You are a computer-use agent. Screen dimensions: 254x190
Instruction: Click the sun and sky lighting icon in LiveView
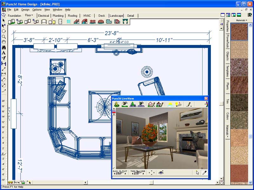tap(170, 104)
